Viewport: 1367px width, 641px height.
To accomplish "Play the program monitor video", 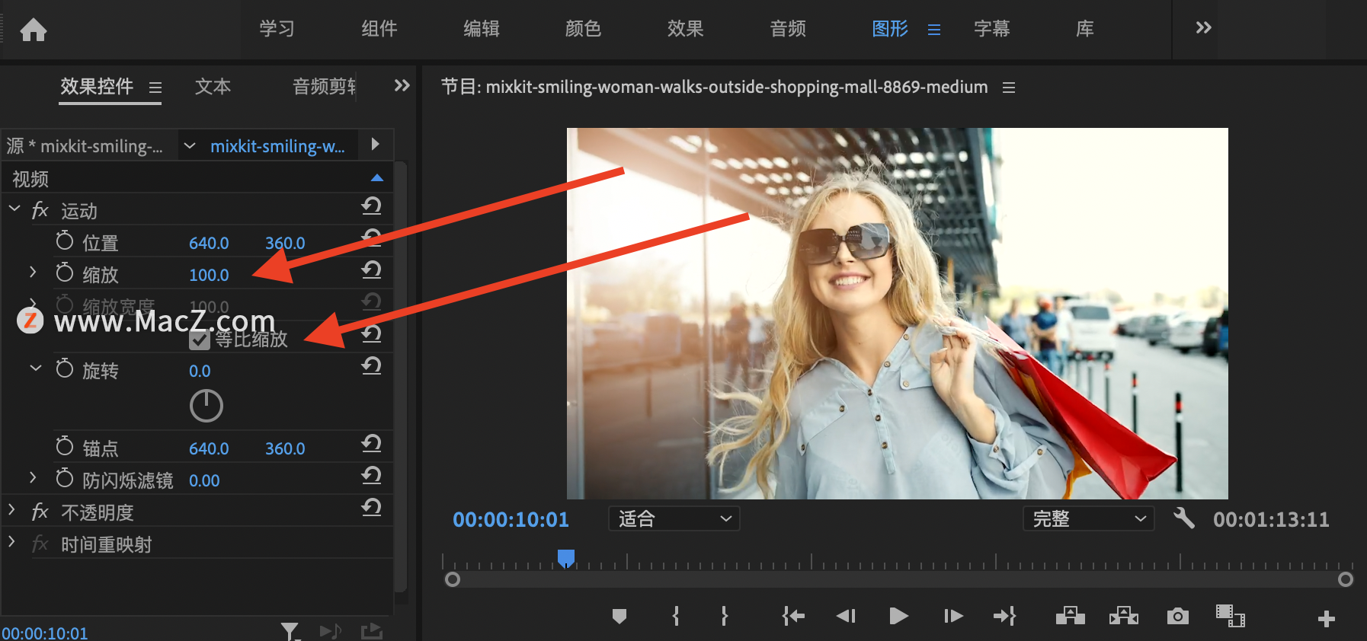I will (898, 616).
